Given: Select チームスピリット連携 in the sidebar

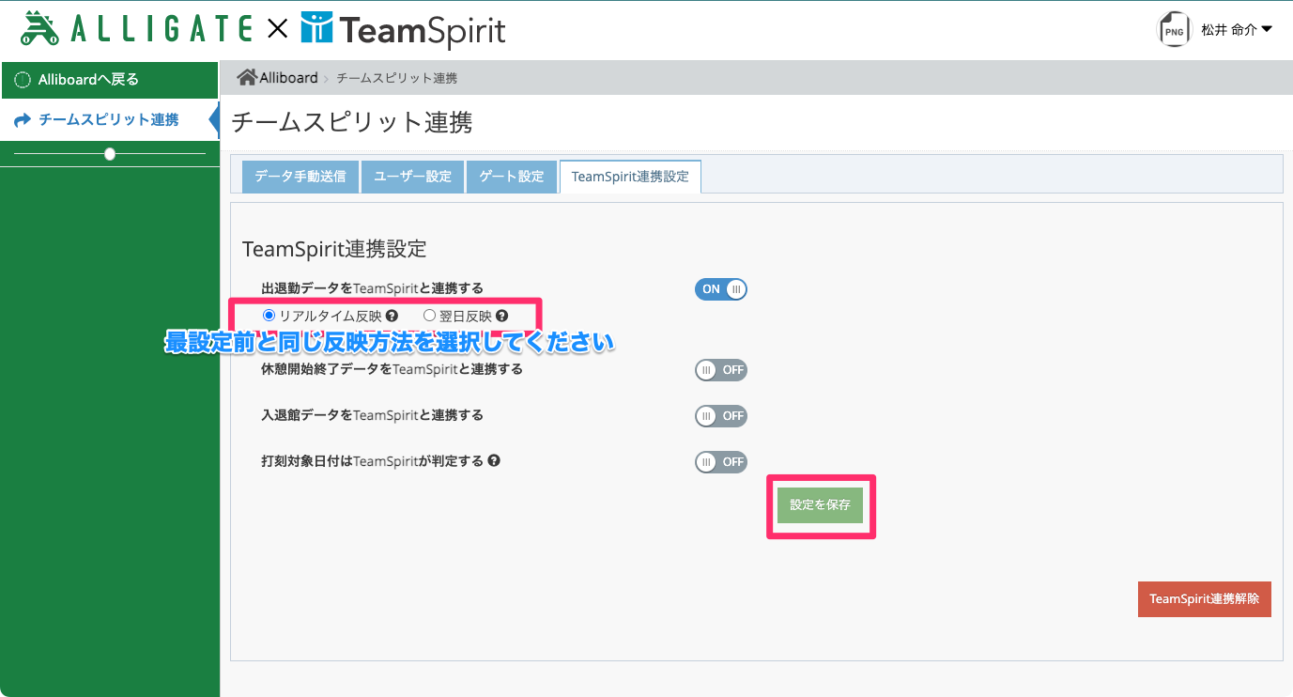Looking at the screenshot, I should pos(109,120).
